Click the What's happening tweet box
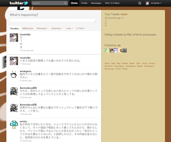The image size is (171, 142). [53, 20]
